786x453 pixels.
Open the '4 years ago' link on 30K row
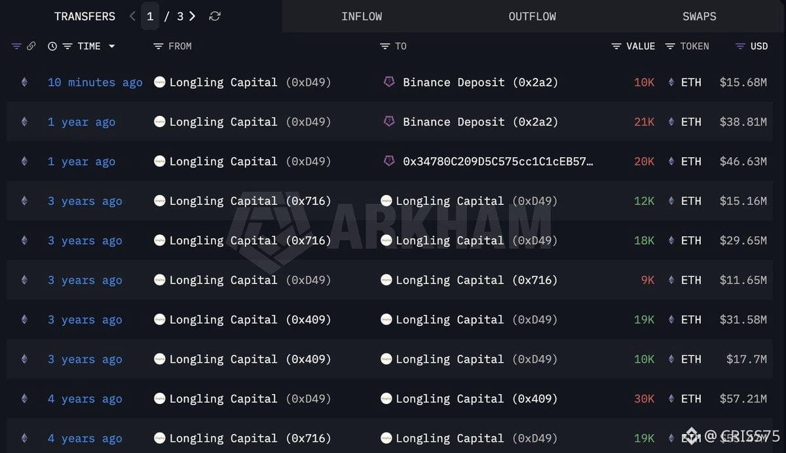pos(84,399)
